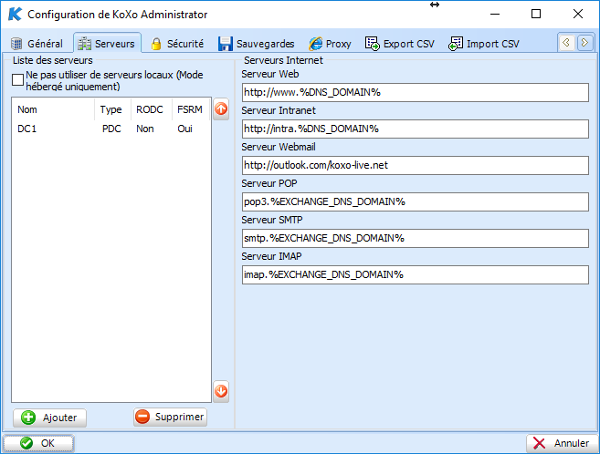This screenshot has height=454, width=600.
Task: Click the Supprimer button
Action: click(170, 417)
